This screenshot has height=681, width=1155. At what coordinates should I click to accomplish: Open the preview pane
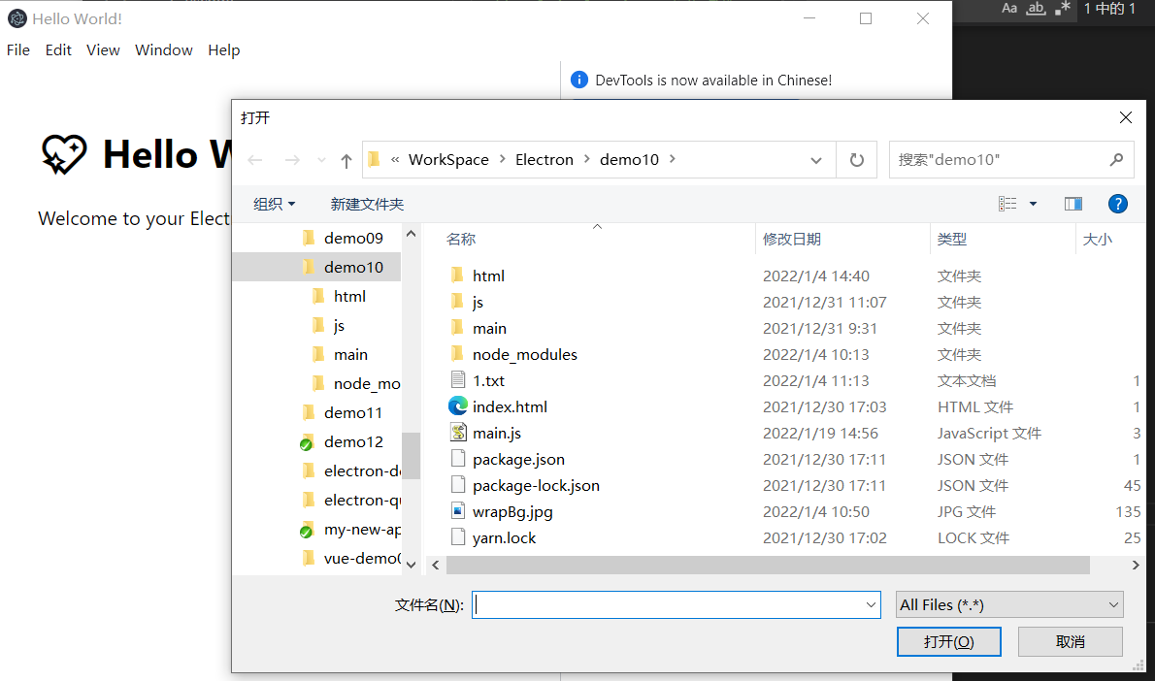1073,204
